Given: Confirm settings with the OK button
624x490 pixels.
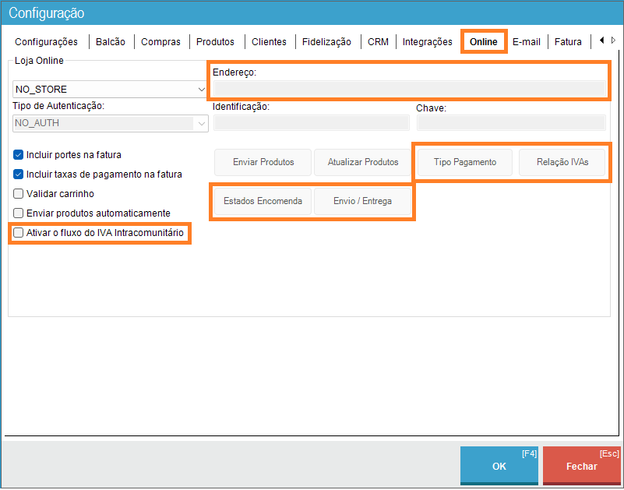Looking at the screenshot, I should (x=499, y=466).
